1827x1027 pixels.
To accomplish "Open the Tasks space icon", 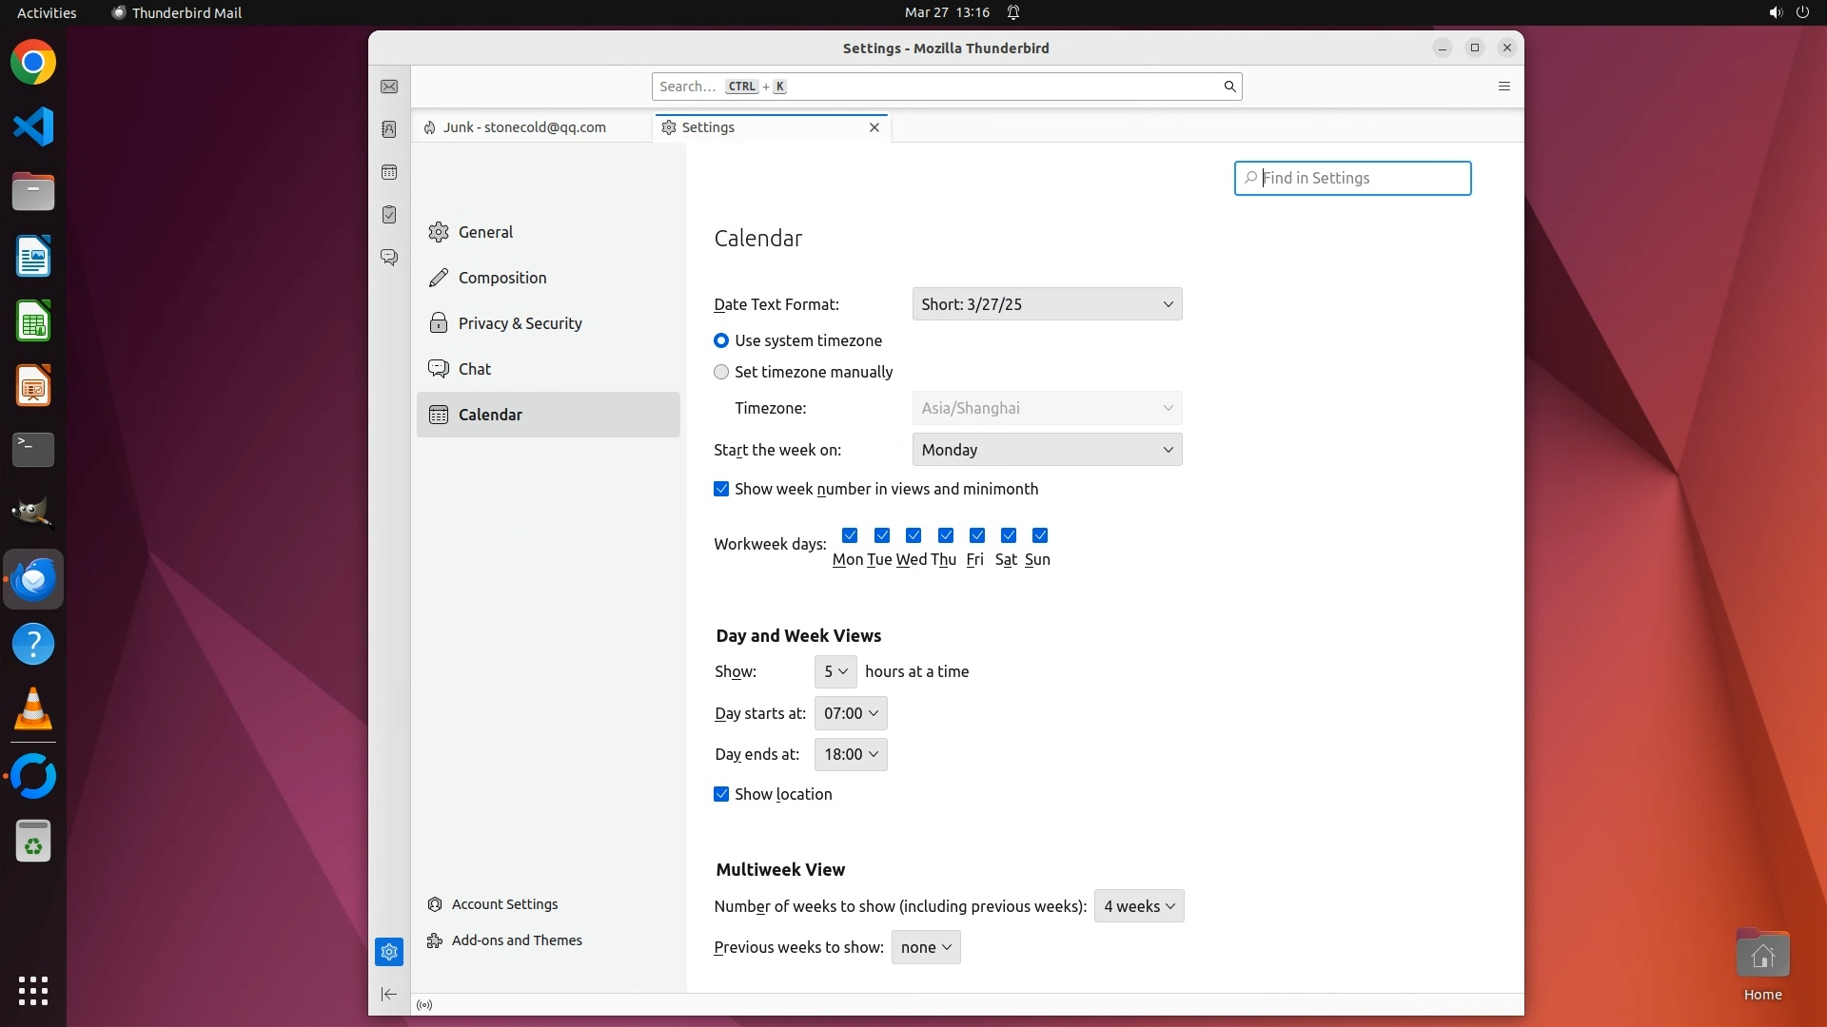I will pyautogui.click(x=389, y=215).
